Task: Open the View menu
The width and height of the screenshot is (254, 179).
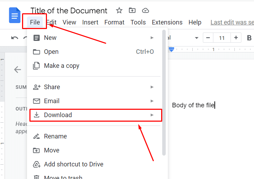Action: (x=69, y=22)
